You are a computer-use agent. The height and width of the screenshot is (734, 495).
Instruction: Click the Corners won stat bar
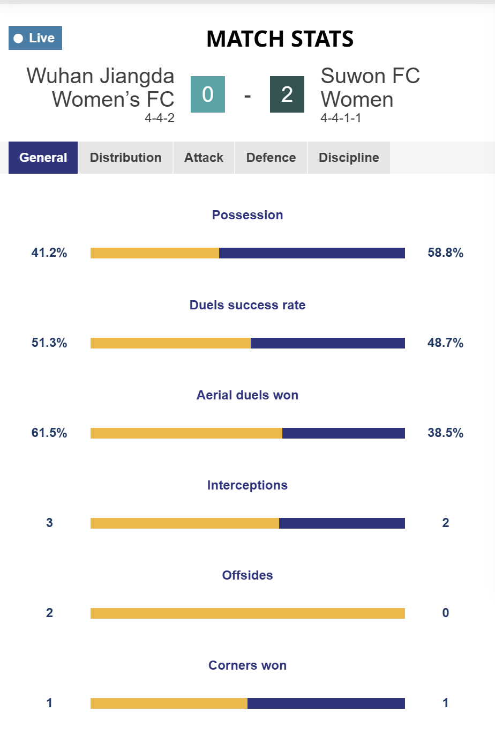pyautogui.click(x=247, y=703)
